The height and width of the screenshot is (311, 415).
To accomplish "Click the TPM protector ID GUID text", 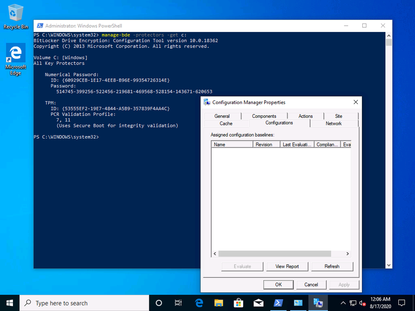I will coord(116,108).
